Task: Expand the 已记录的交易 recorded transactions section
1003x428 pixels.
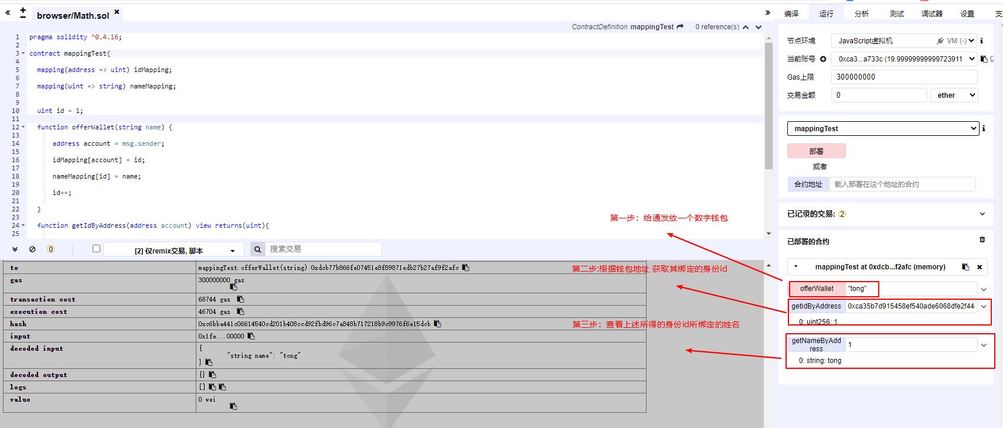Action: pos(982,214)
